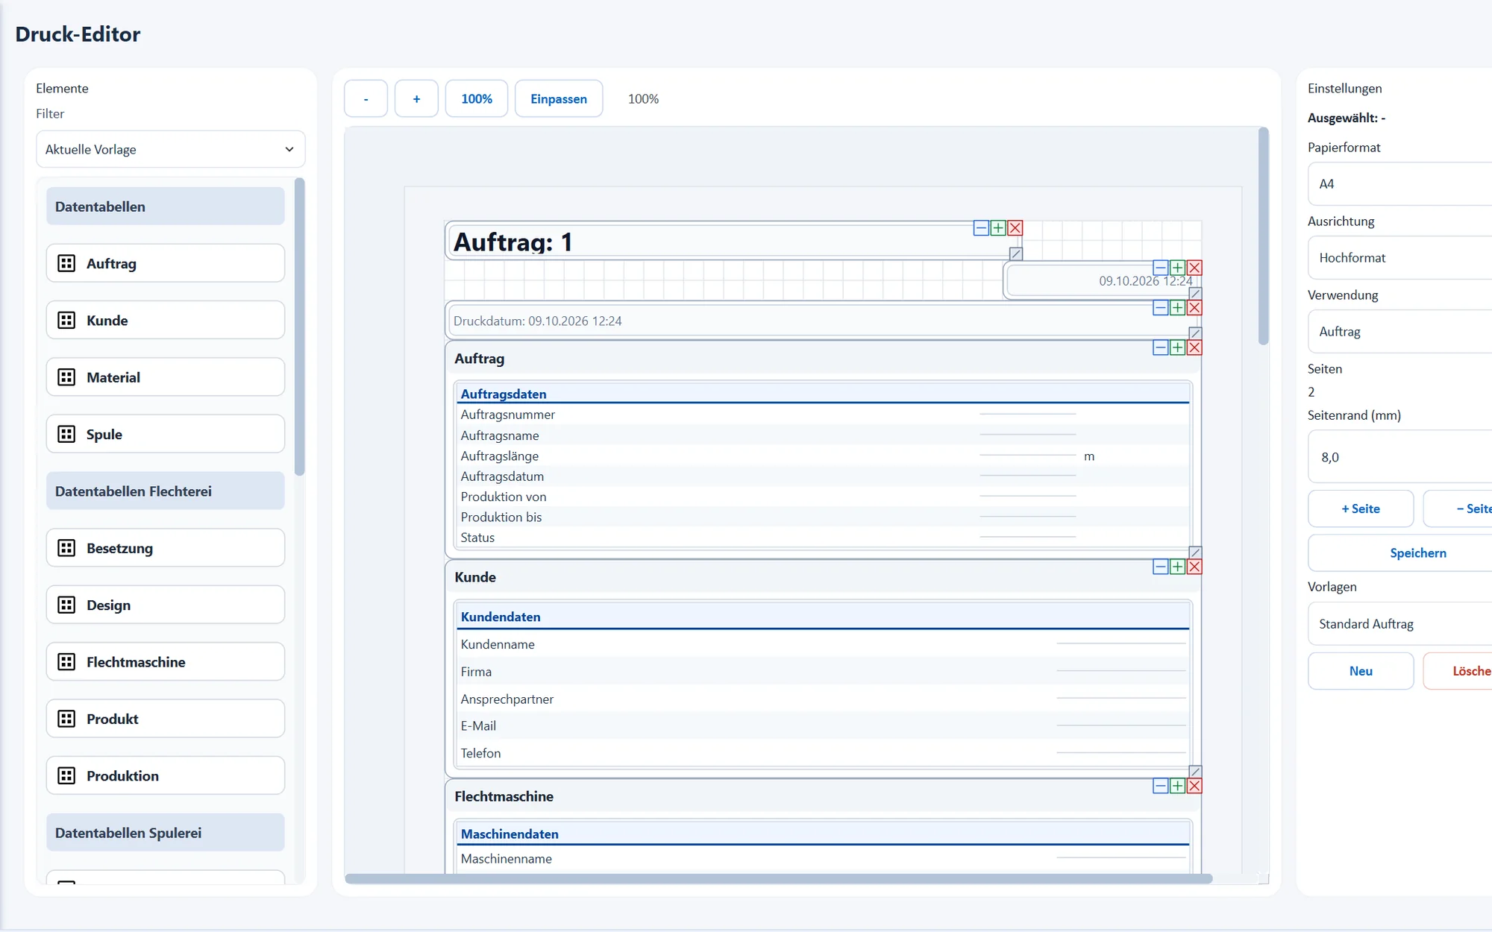Delete the 09.10.2026 12:24 date block with red X
Screen dimensions: 1492x932
pyautogui.click(x=1194, y=268)
